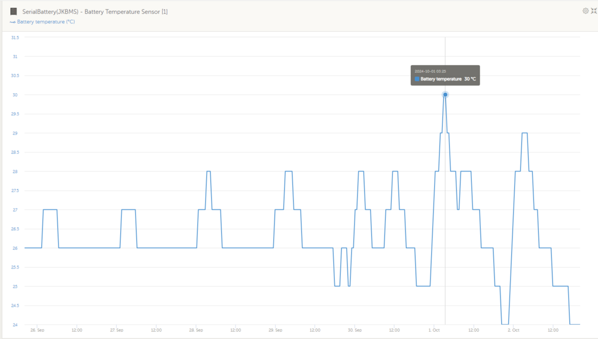Screen dimensions: 598x339
Task: Click the 24 y-axis label
Action: tap(16, 325)
